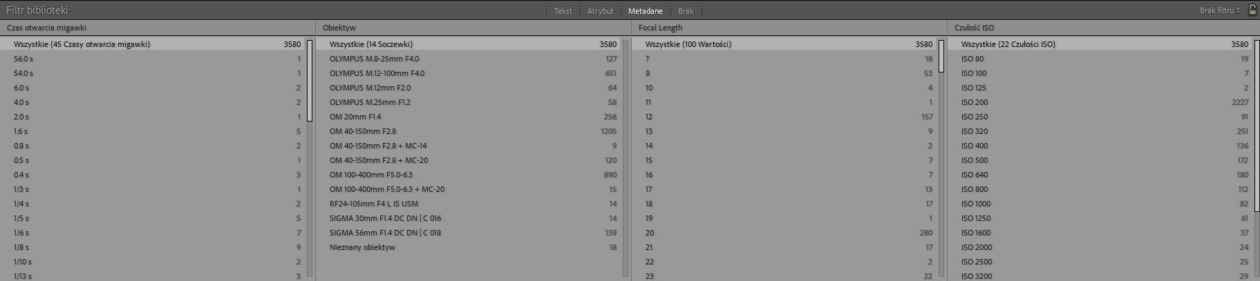Filter by SIGMA 56mm F1.4 DC DN lens
1260x281 pixels.
tap(385, 233)
